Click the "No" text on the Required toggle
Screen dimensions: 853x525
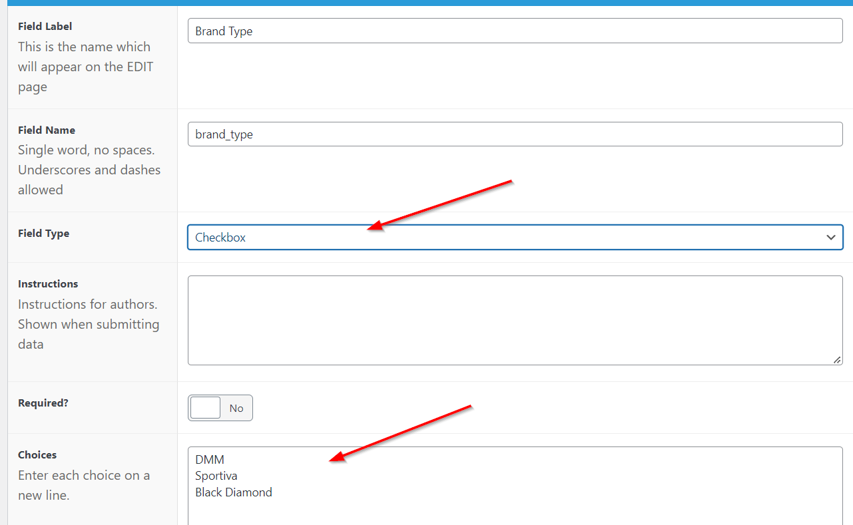tap(236, 409)
